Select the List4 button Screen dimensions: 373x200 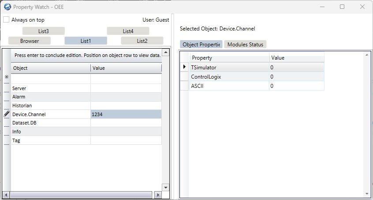[x=128, y=31]
